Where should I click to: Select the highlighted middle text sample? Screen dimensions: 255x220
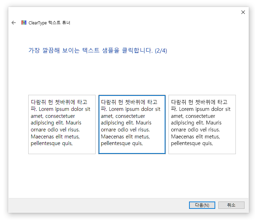click(132, 124)
